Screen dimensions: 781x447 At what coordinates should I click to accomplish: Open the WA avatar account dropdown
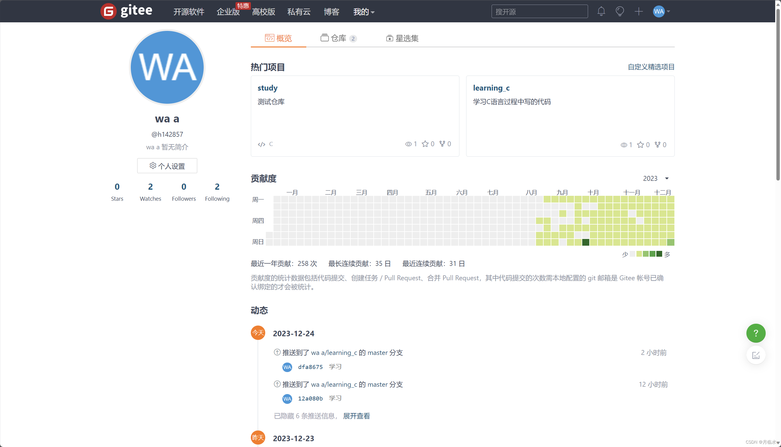(x=661, y=11)
